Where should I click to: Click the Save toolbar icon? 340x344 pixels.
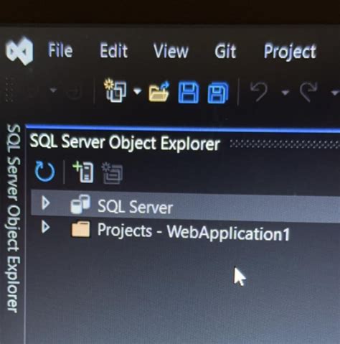[x=189, y=93]
